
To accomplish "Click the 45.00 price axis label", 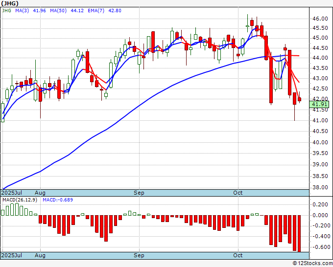I will click(x=320, y=38).
